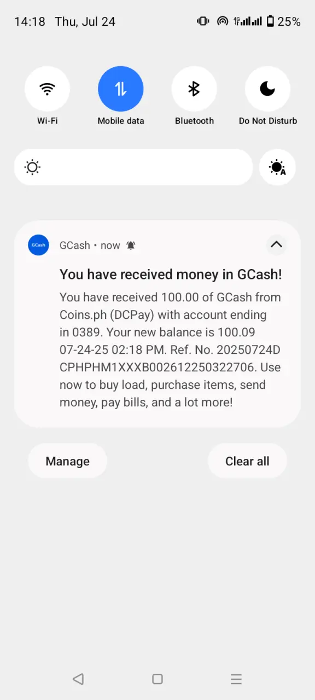Enable the Bluetooth quick setting
This screenshot has height=700, width=315.
coord(194,89)
